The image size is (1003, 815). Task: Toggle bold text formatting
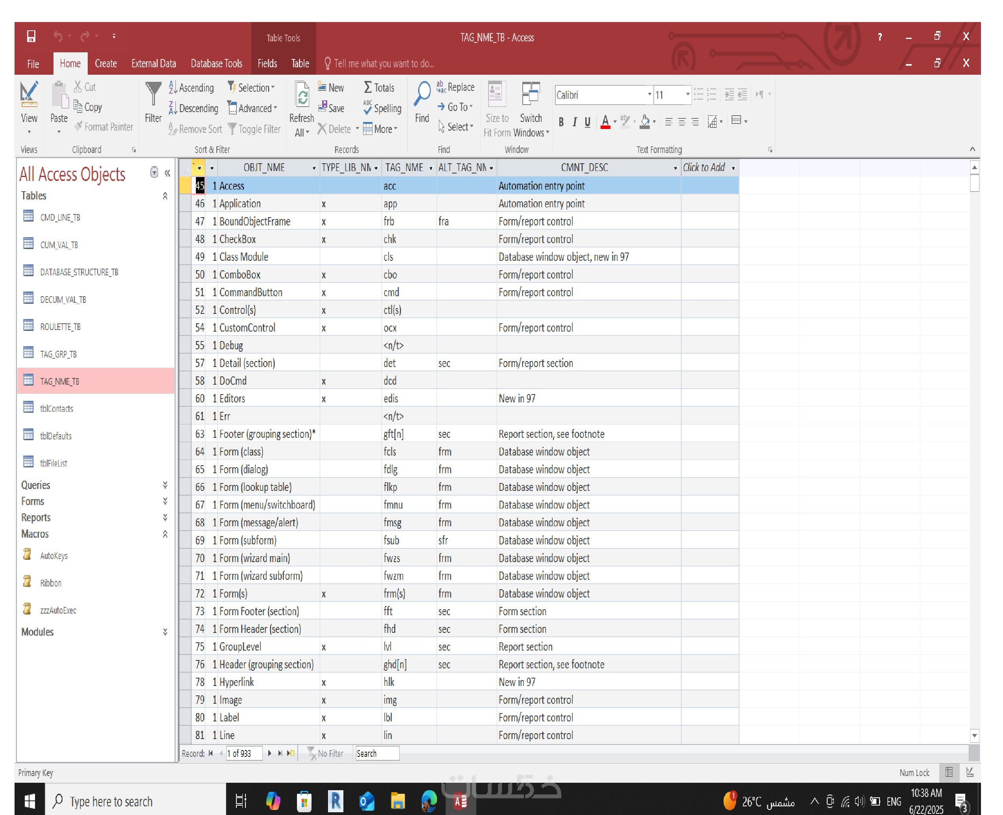pos(561,122)
